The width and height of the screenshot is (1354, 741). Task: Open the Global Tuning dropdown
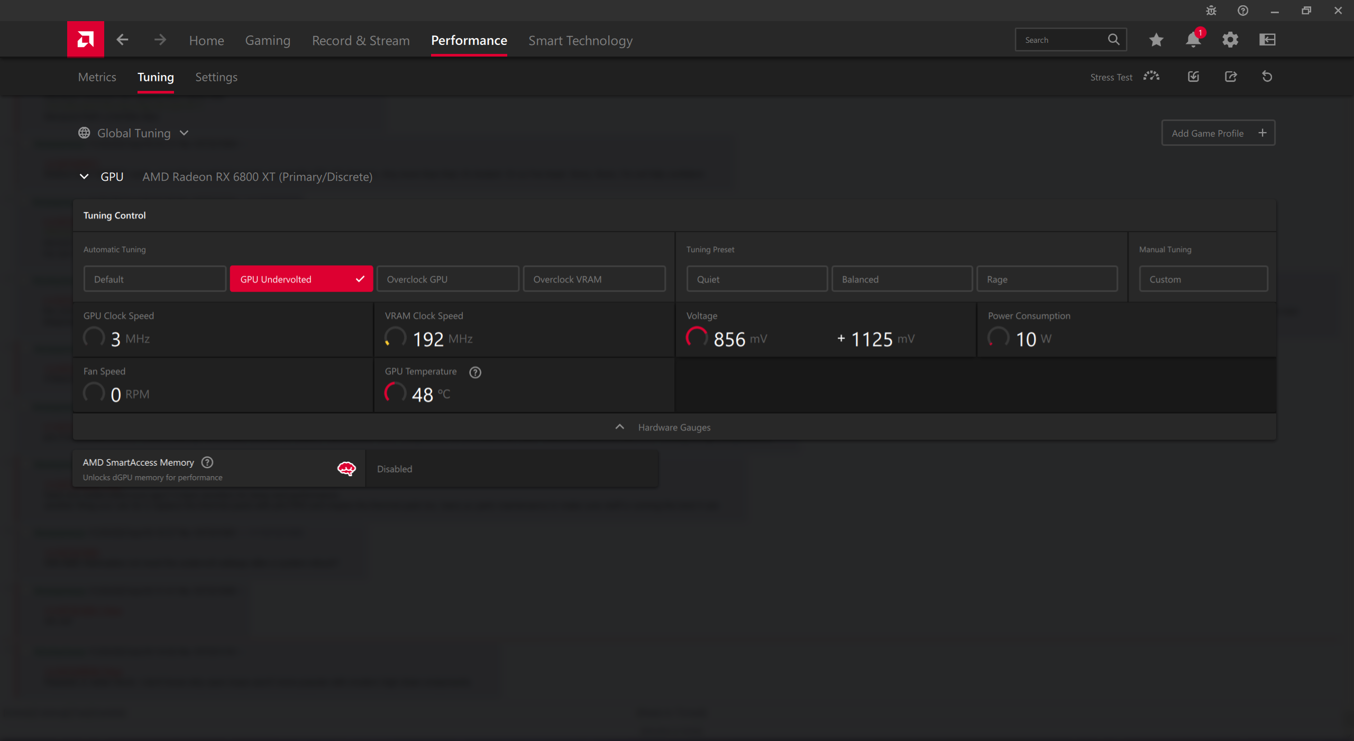pyautogui.click(x=134, y=133)
